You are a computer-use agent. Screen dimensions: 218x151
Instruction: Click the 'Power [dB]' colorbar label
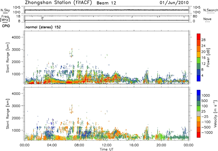tap(208, 58)
